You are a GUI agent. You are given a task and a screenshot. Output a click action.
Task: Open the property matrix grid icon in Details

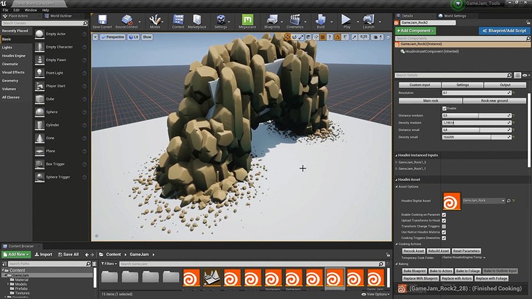pos(517,75)
